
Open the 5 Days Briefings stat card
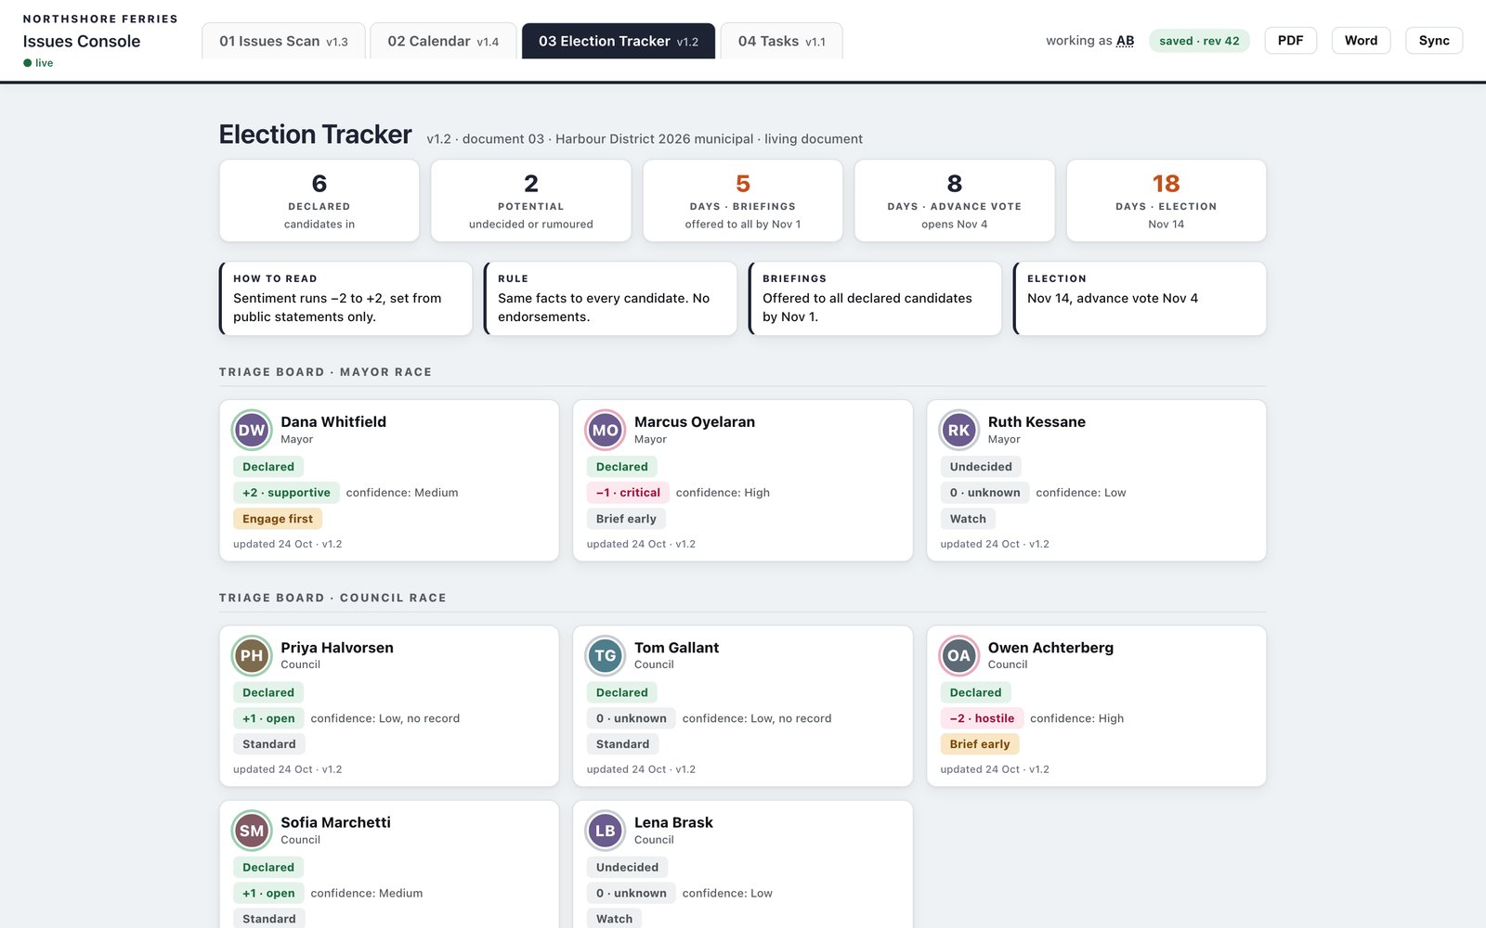(743, 200)
